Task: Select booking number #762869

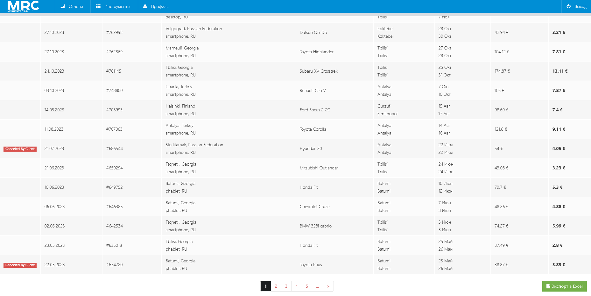Action: point(114,52)
